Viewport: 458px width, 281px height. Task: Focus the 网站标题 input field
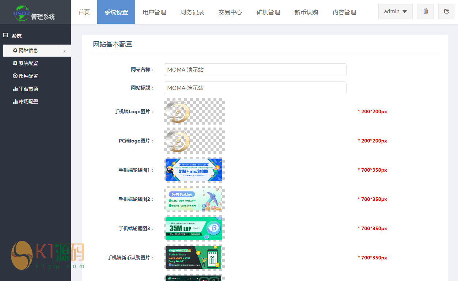255,88
